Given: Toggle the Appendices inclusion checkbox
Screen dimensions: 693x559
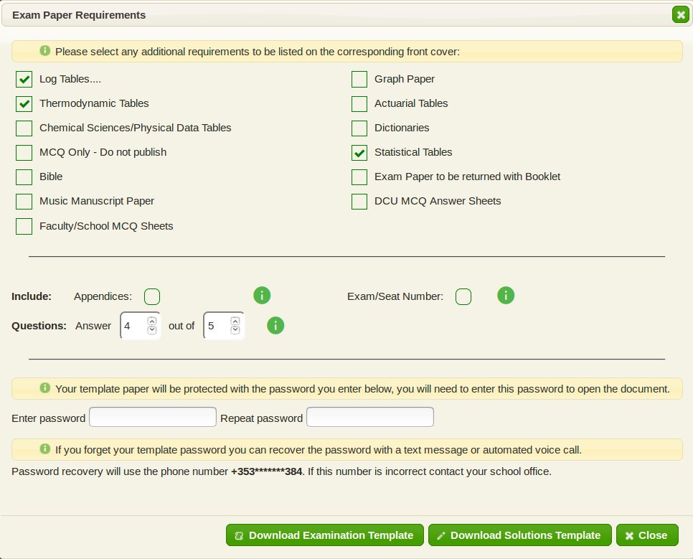Looking at the screenshot, I should 151,296.
